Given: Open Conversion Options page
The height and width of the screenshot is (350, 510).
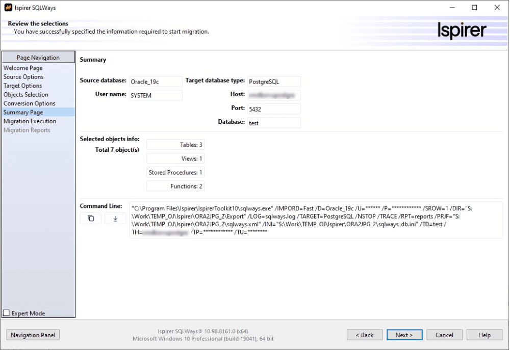Looking at the screenshot, I should point(29,103).
